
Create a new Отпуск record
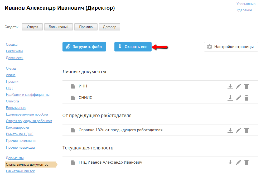[32, 27]
